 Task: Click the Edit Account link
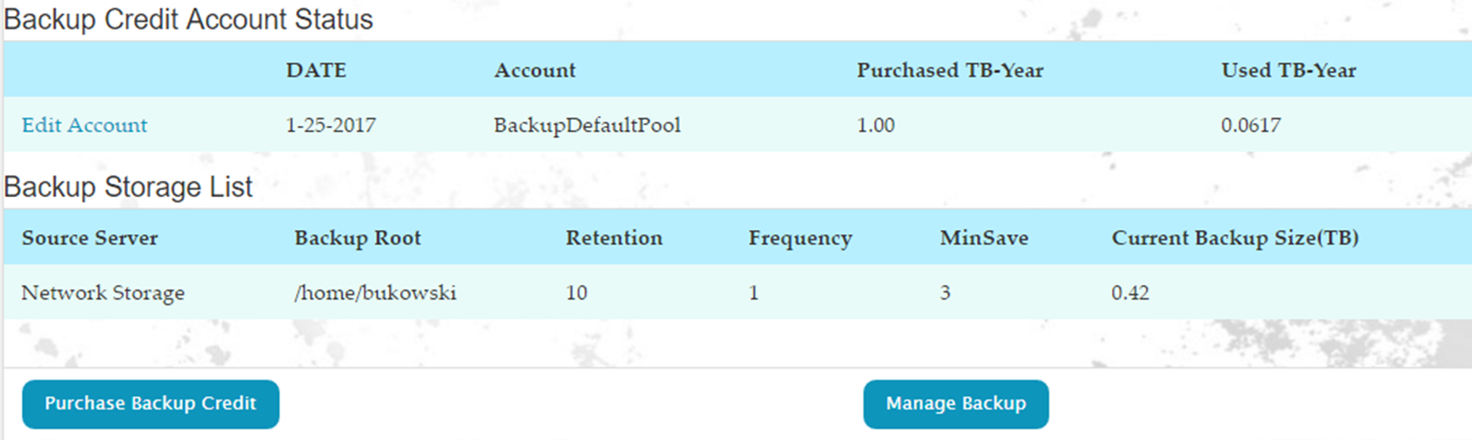[85, 125]
